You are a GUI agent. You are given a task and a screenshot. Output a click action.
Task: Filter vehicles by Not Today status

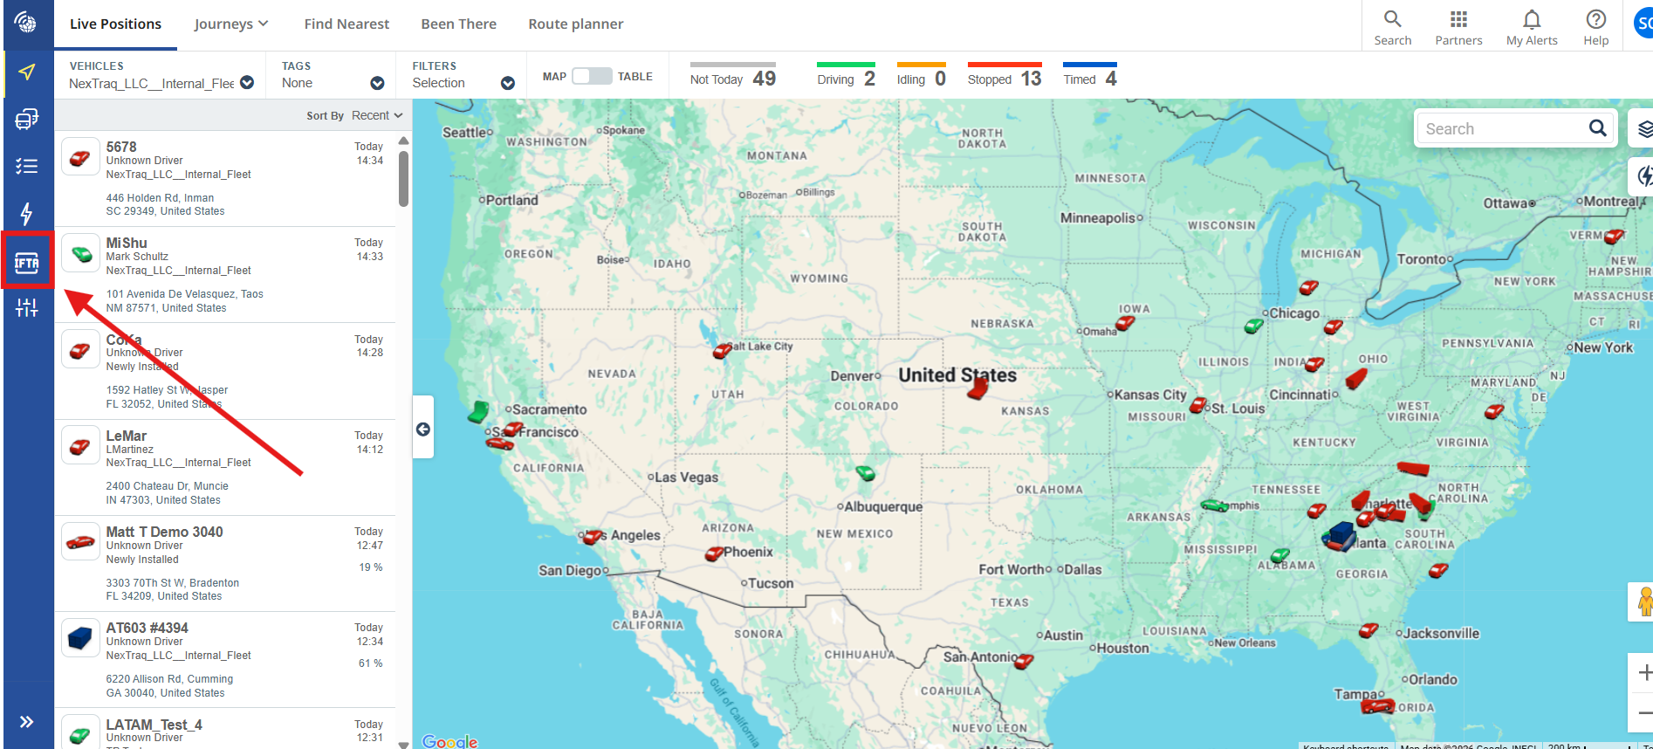point(732,76)
